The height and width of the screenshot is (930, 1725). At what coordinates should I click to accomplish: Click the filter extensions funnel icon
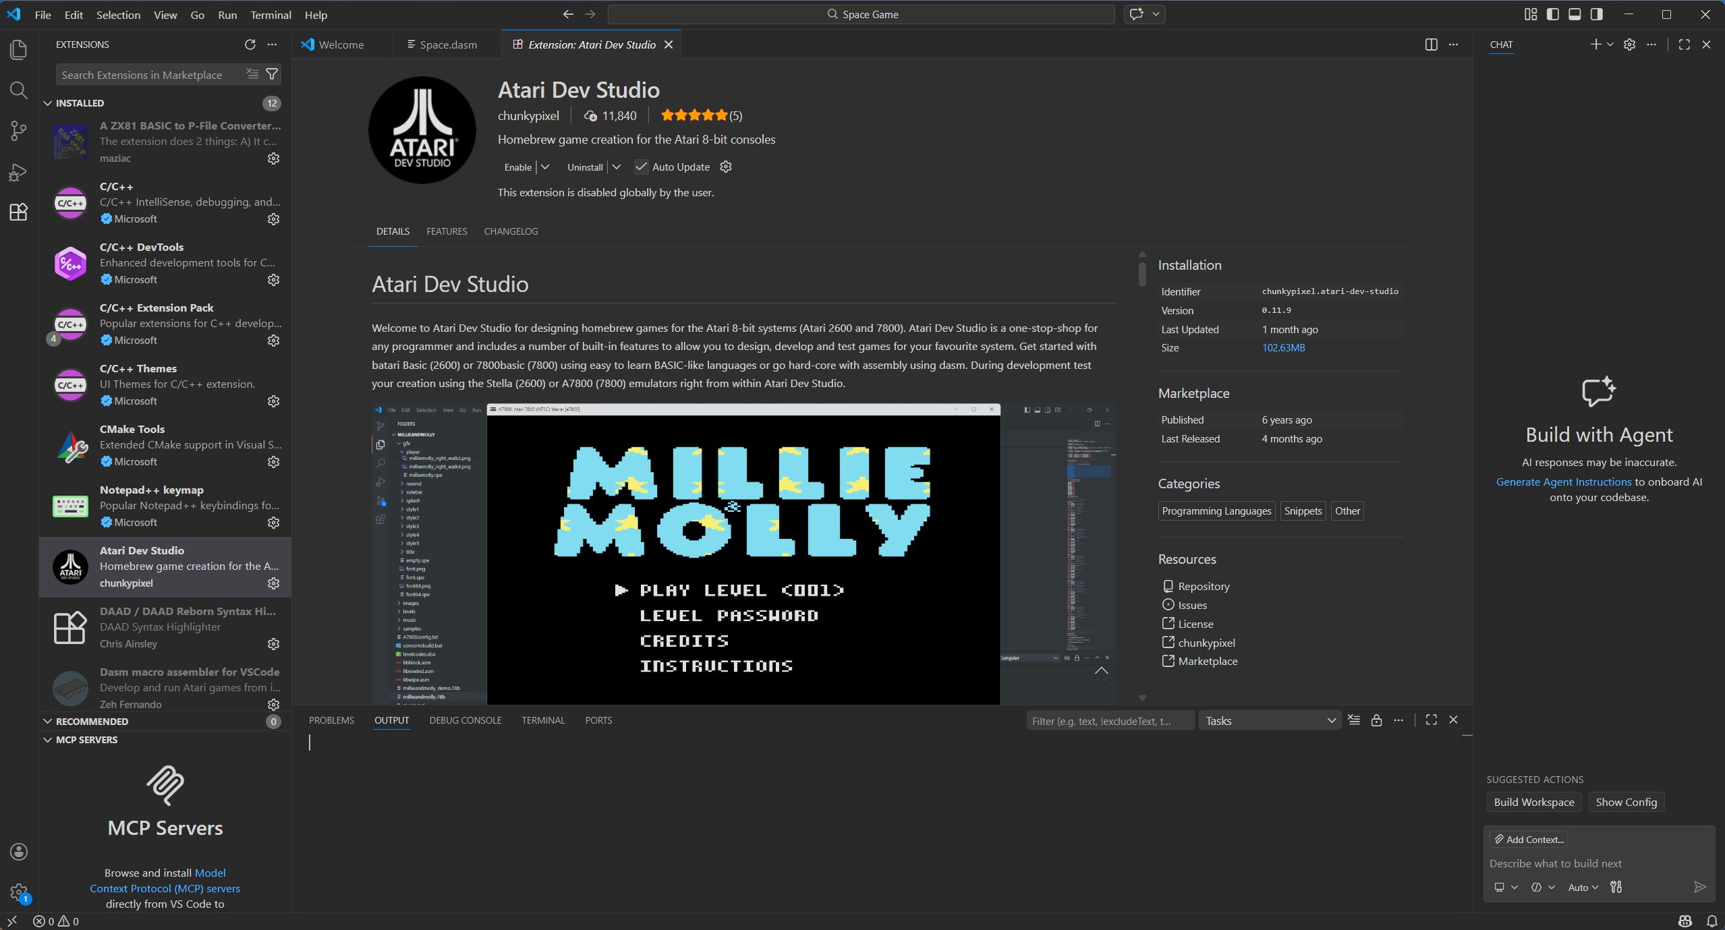[x=272, y=74]
